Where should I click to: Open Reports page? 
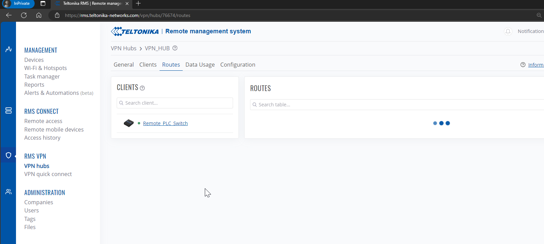34,85
